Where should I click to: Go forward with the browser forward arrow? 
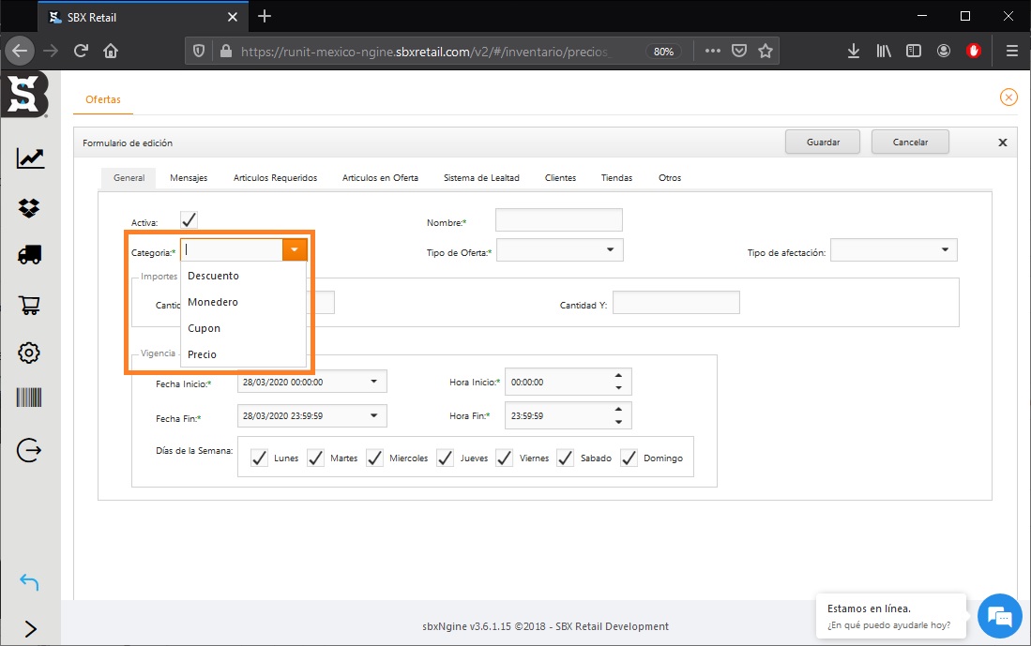(51, 51)
